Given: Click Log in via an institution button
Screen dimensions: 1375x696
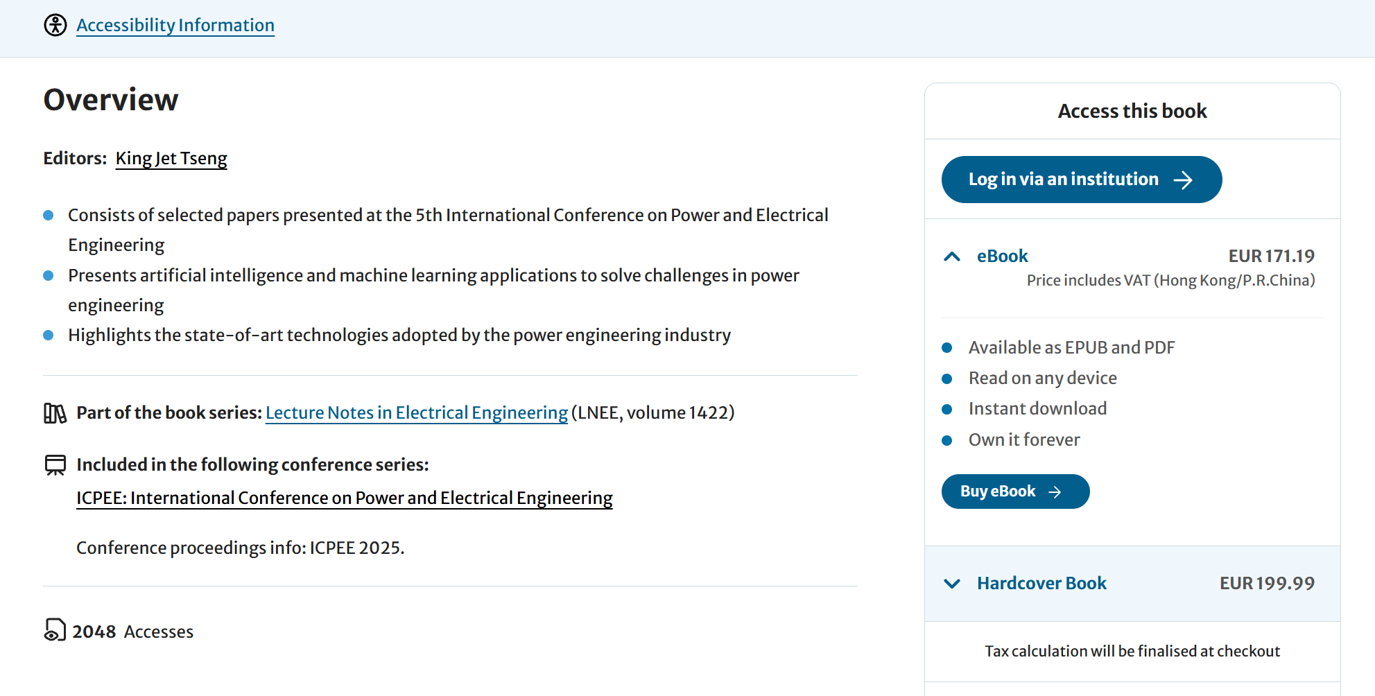Looking at the screenshot, I should (x=1081, y=180).
